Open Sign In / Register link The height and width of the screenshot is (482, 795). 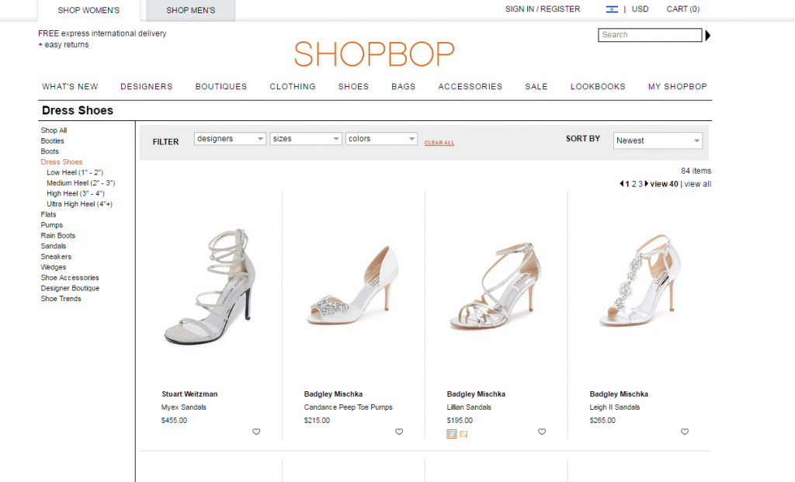pos(542,9)
